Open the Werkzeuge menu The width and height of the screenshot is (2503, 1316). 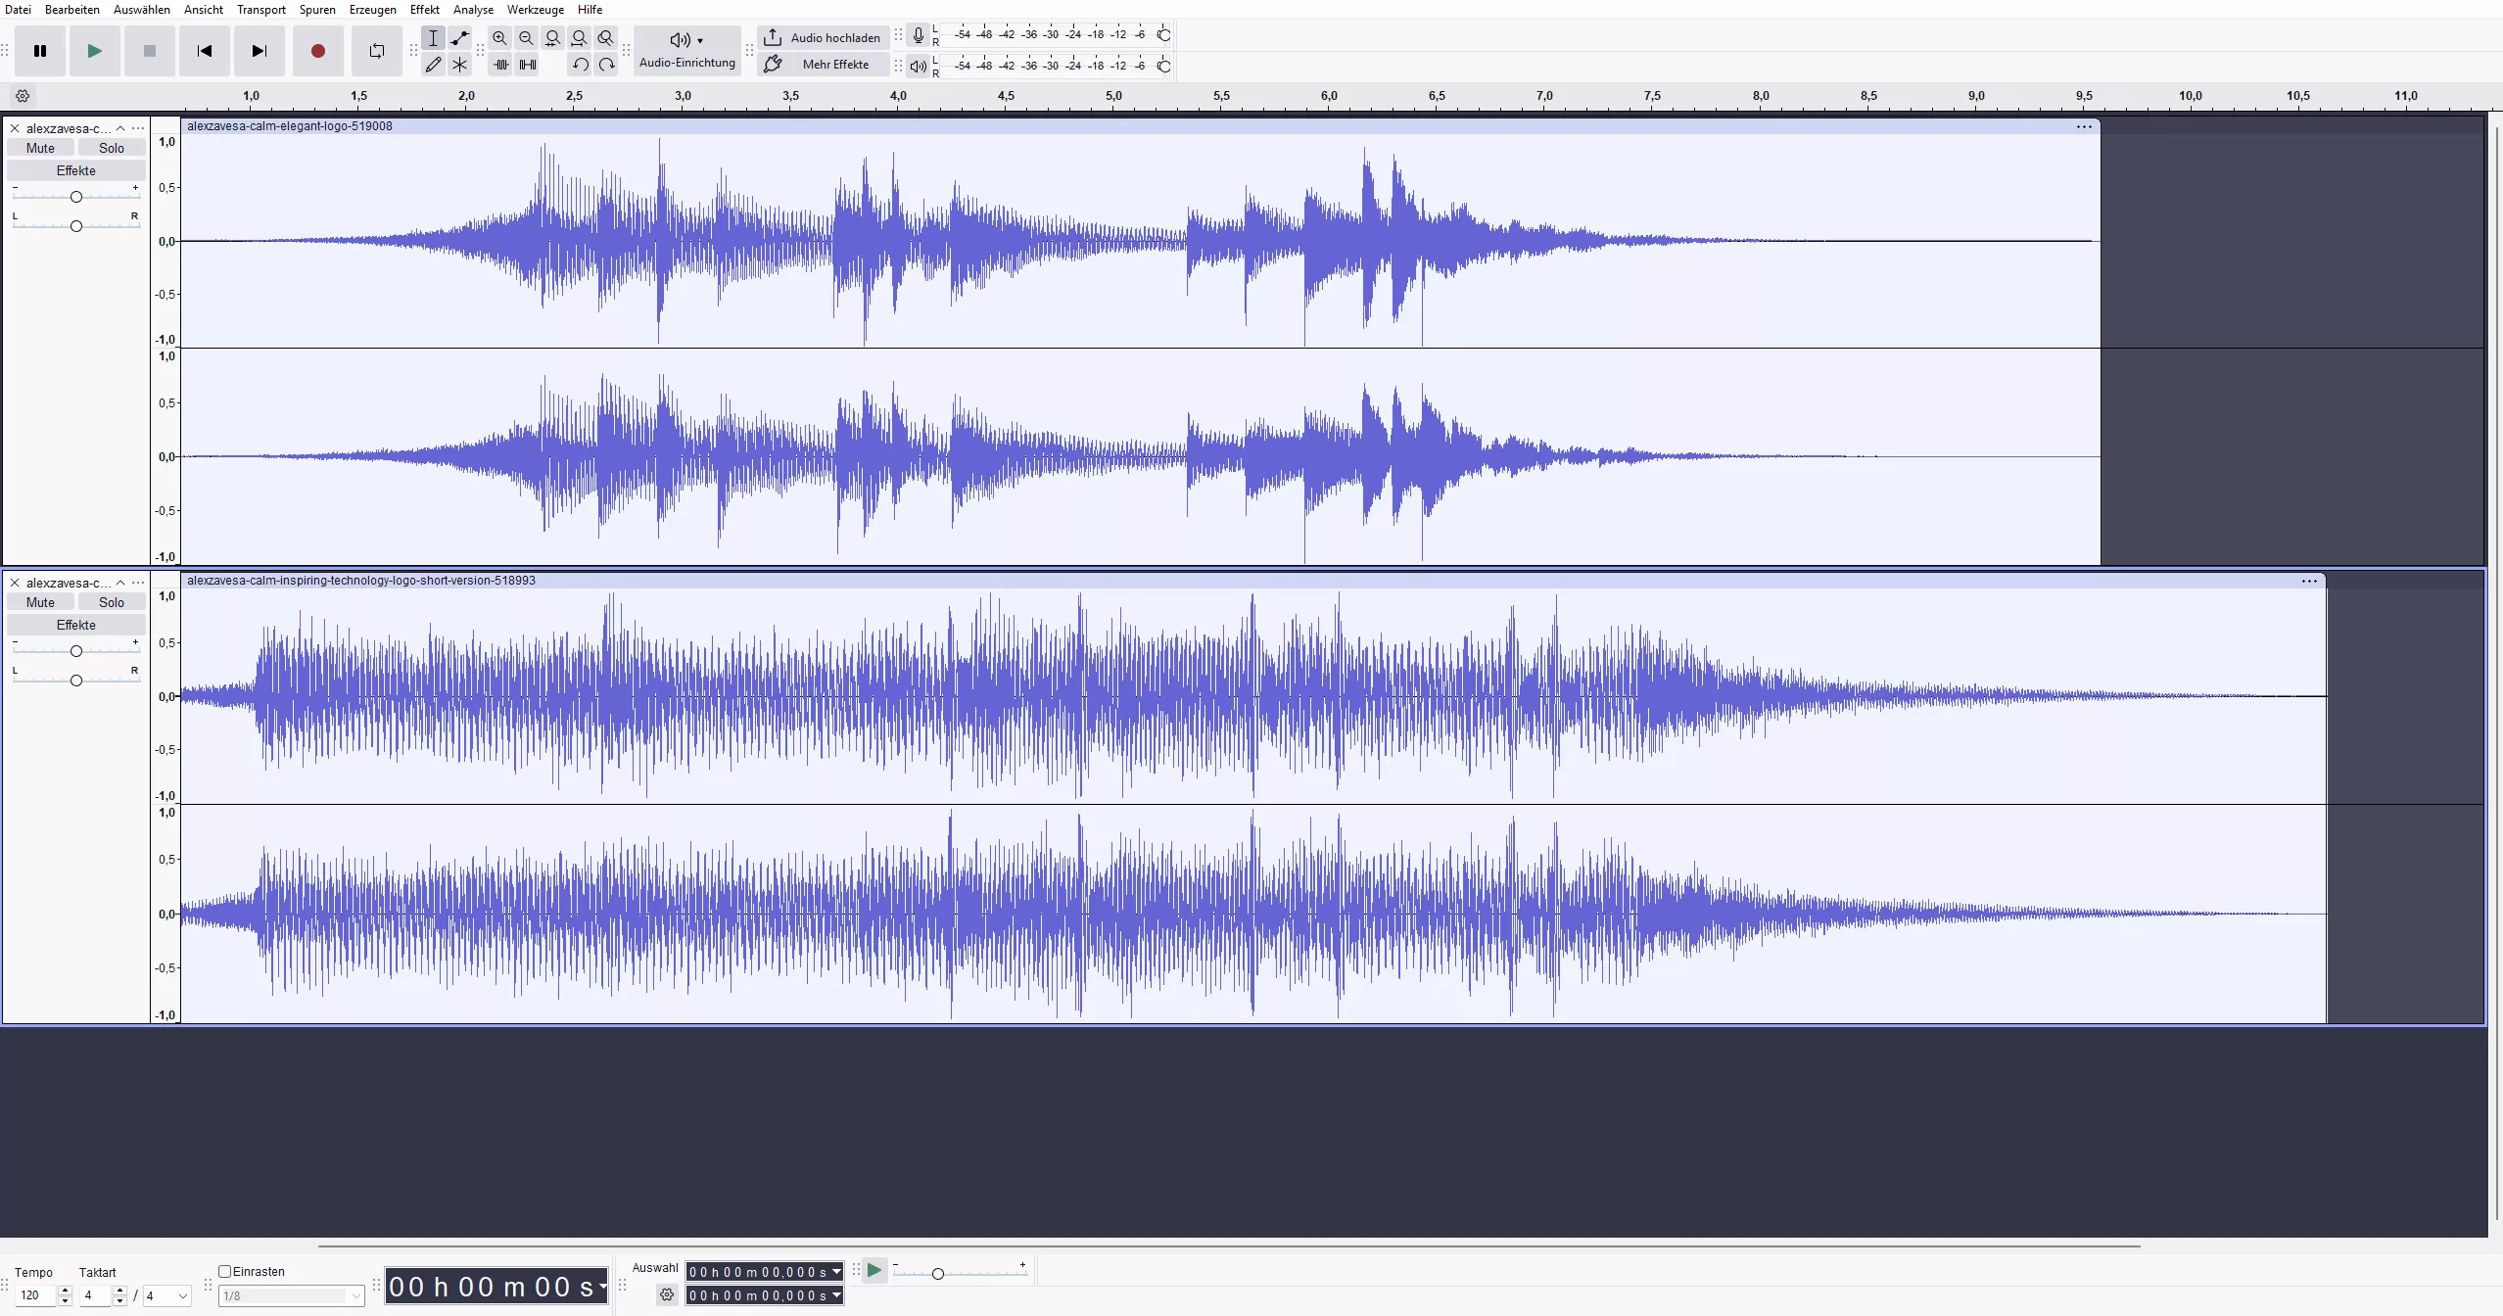point(536,10)
